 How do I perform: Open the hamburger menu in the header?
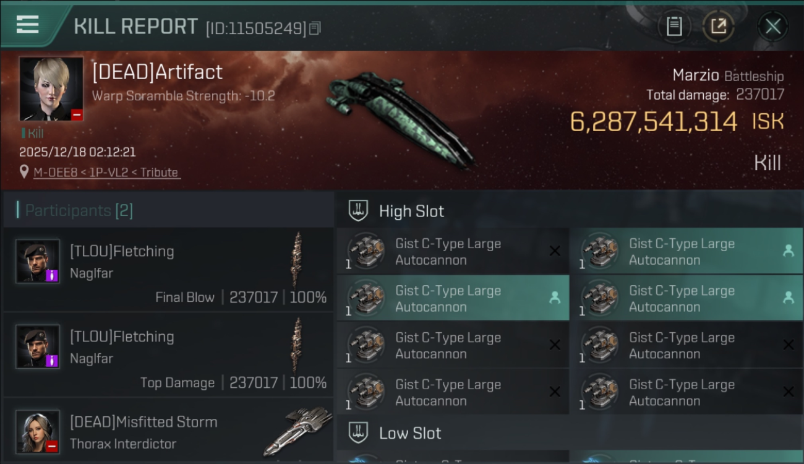point(28,25)
